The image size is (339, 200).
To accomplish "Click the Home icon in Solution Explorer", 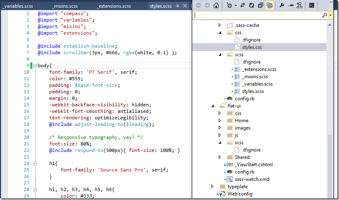I will tap(216, 5).
